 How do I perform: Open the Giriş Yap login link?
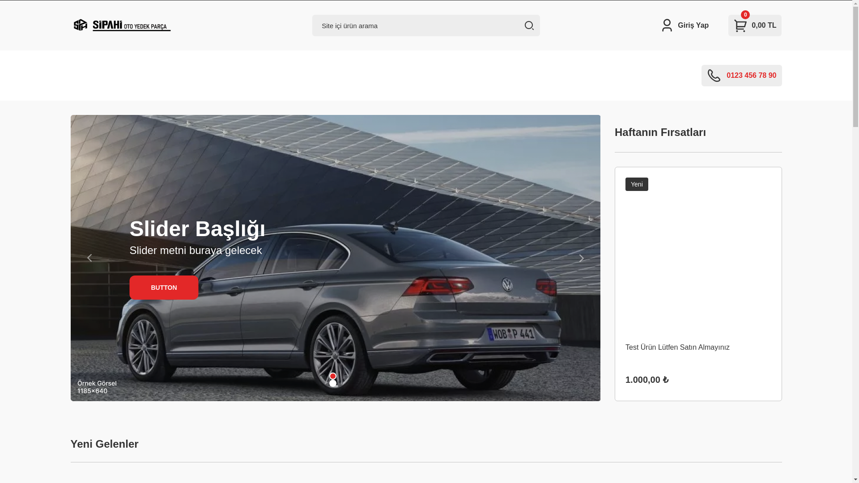click(693, 25)
